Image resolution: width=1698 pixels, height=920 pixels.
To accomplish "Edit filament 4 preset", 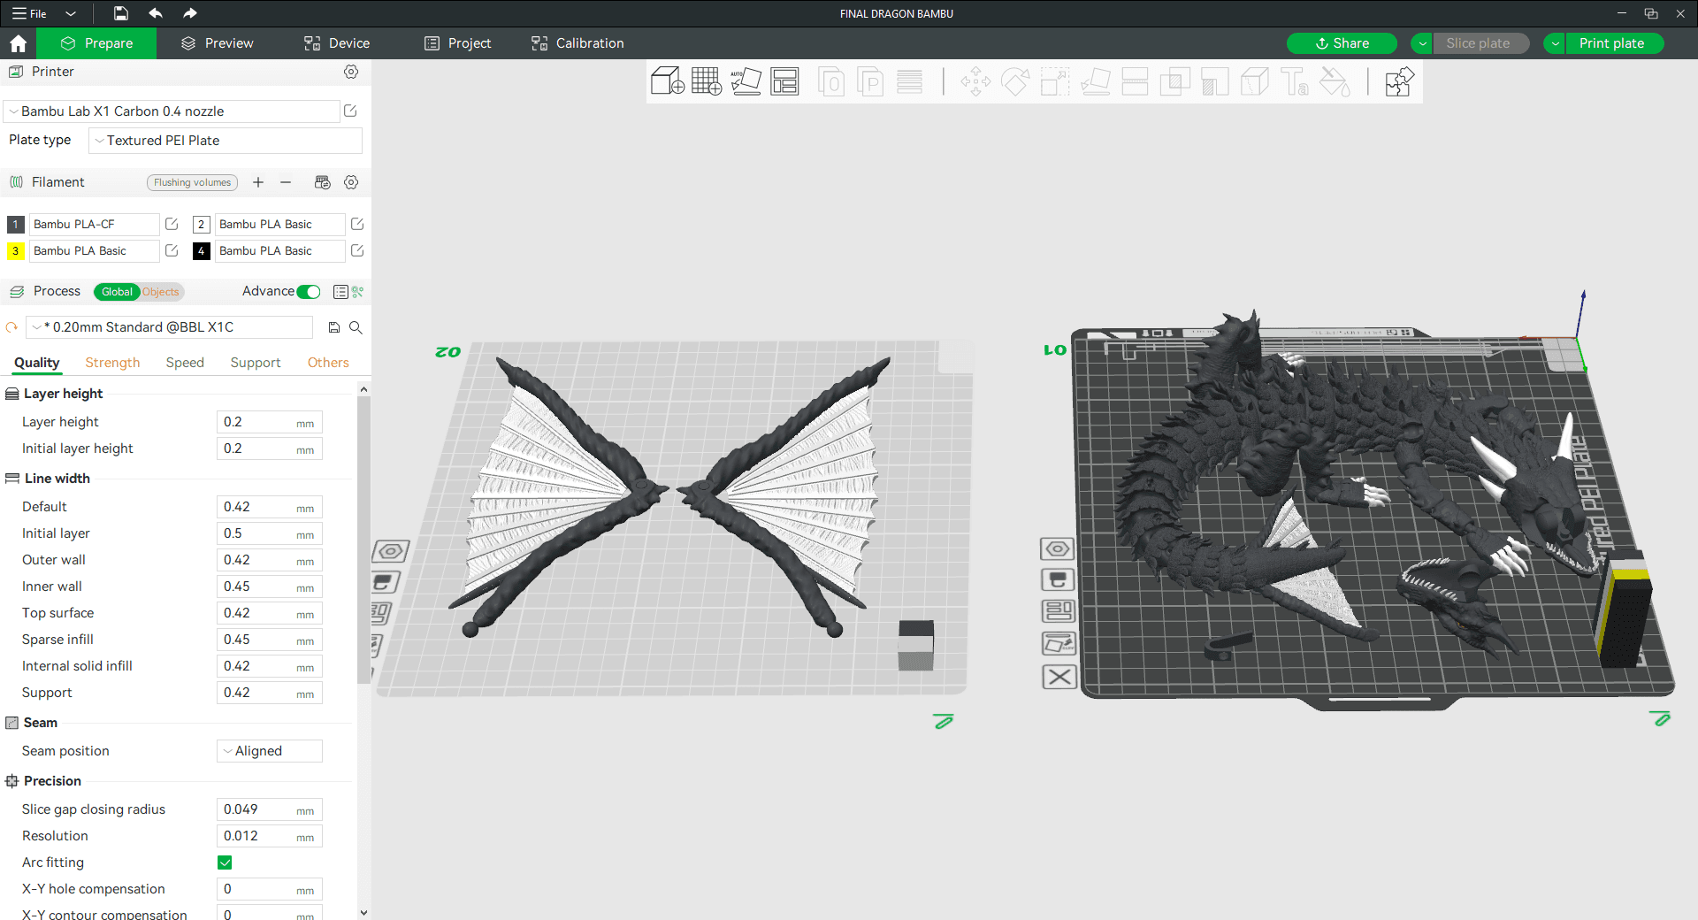I will point(357,250).
